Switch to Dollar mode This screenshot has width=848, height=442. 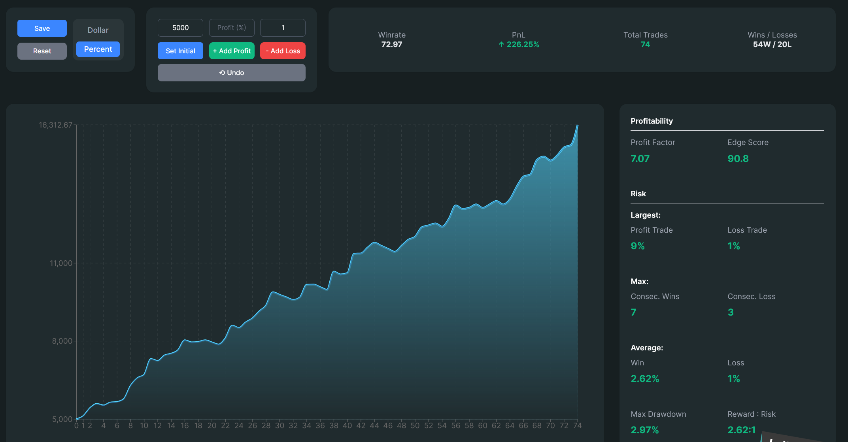point(98,30)
